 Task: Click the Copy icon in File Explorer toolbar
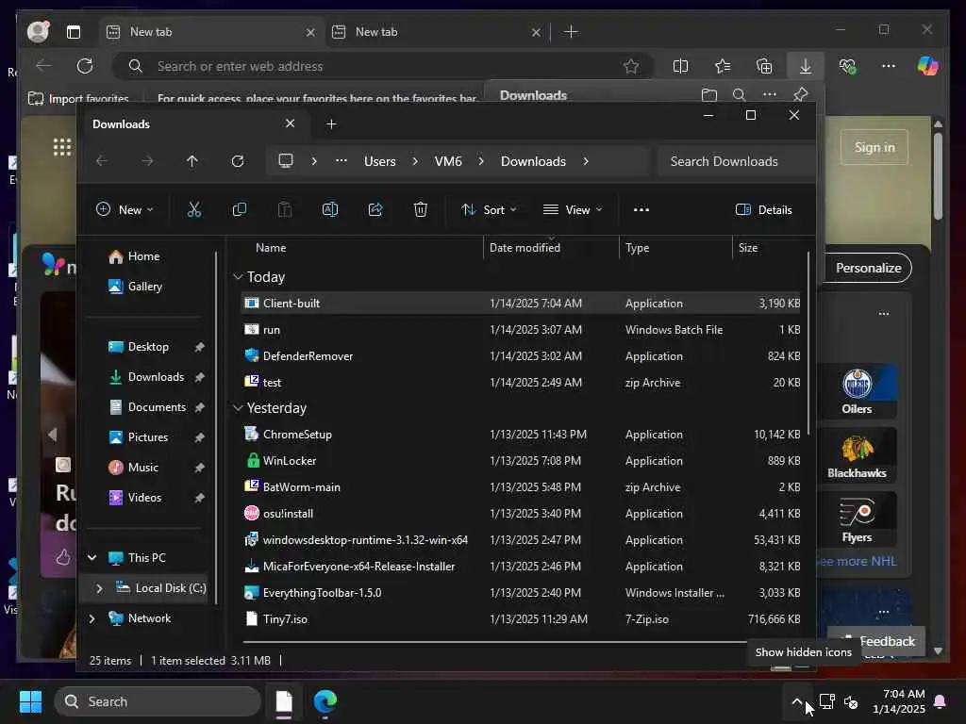[239, 210]
